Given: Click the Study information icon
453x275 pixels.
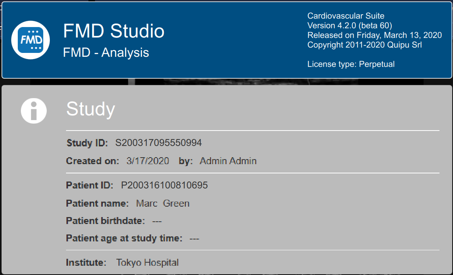Looking at the screenshot, I should (x=34, y=110).
